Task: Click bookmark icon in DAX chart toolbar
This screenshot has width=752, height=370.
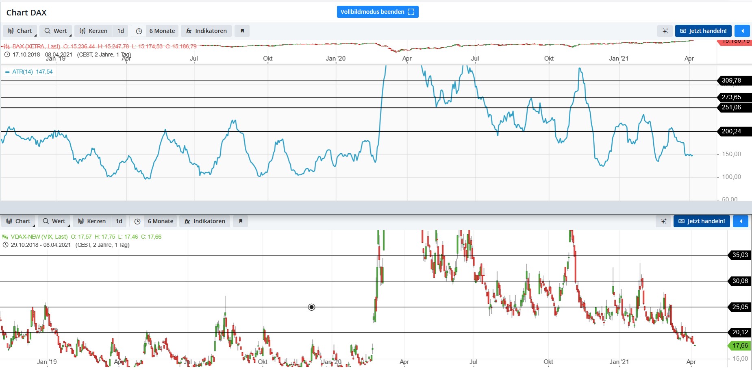Action: click(x=242, y=31)
